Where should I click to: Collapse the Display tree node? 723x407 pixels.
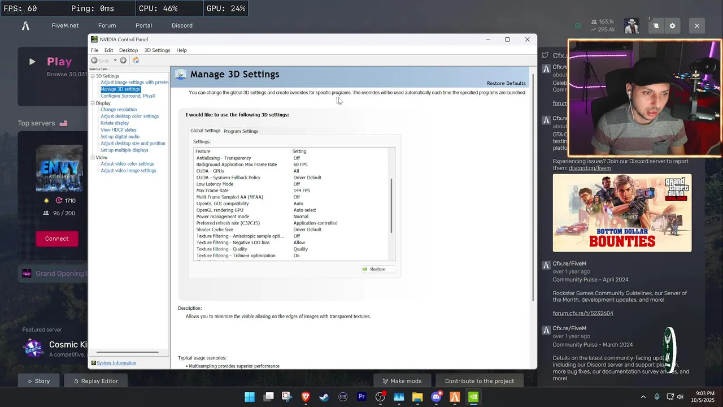pyautogui.click(x=93, y=103)
